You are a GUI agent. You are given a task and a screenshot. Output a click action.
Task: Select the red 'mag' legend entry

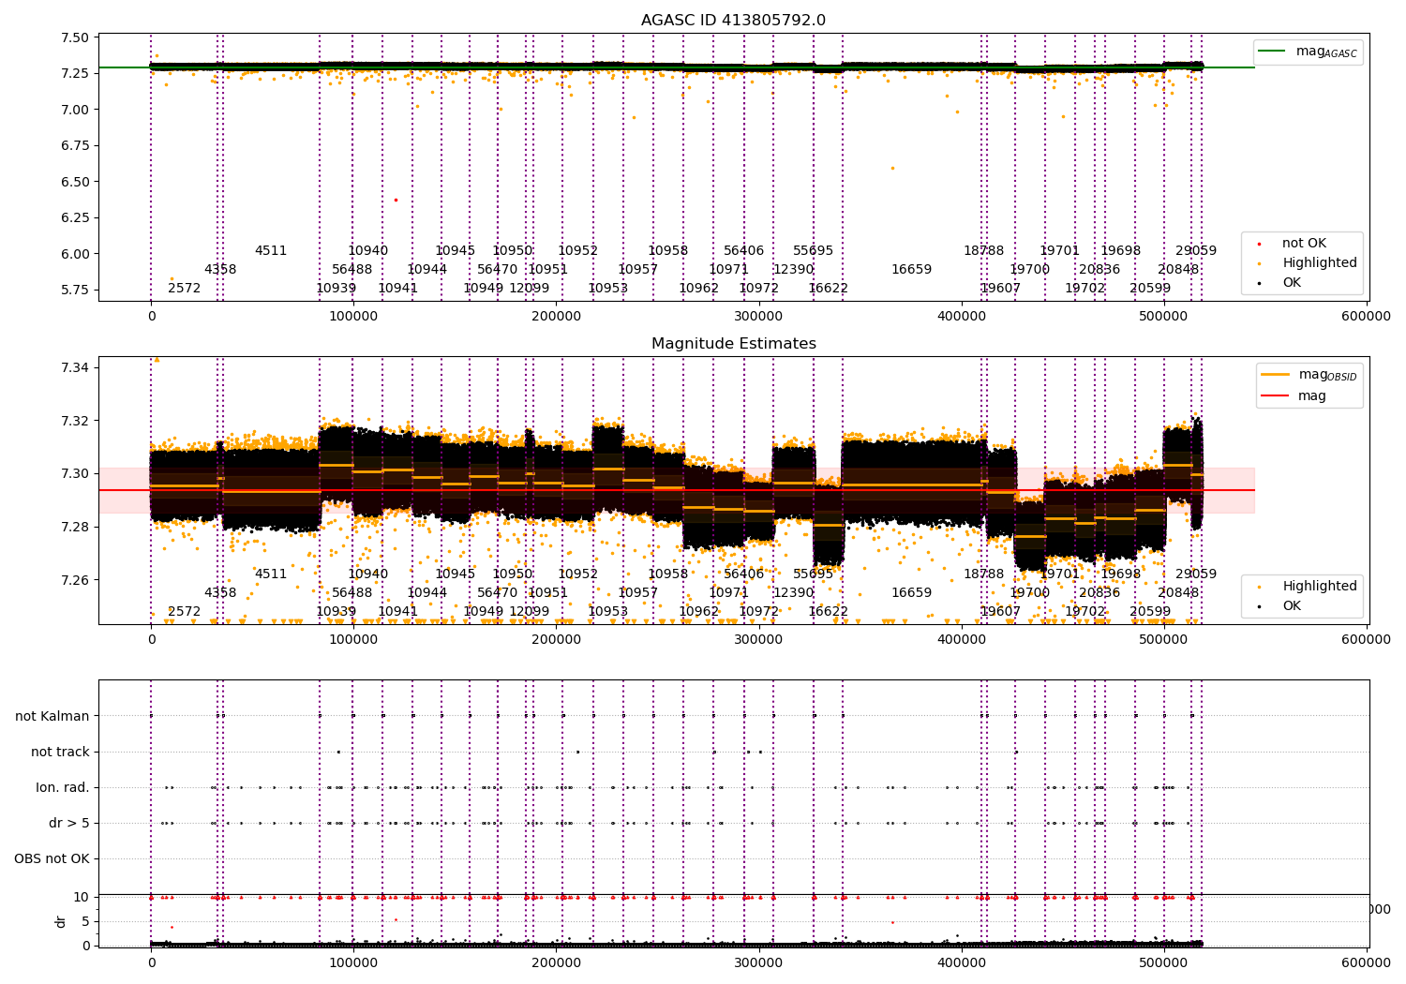(x=1294, y=395)
